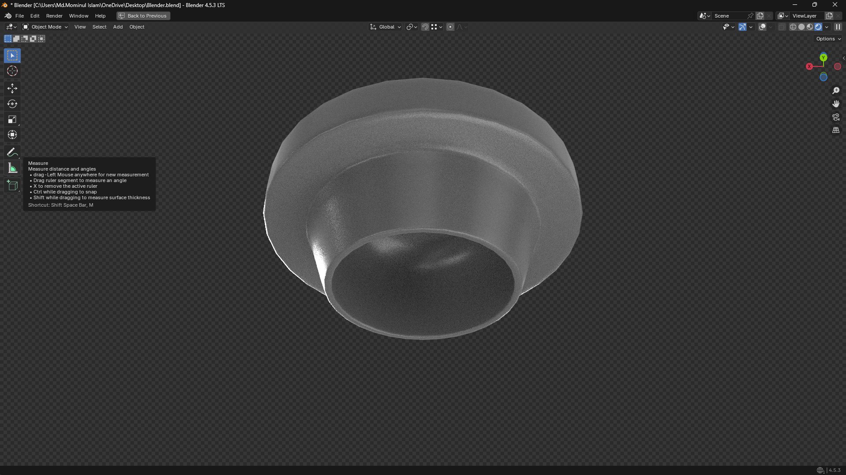Switch perspective/orthographic grid icon

tap(836, 130)
